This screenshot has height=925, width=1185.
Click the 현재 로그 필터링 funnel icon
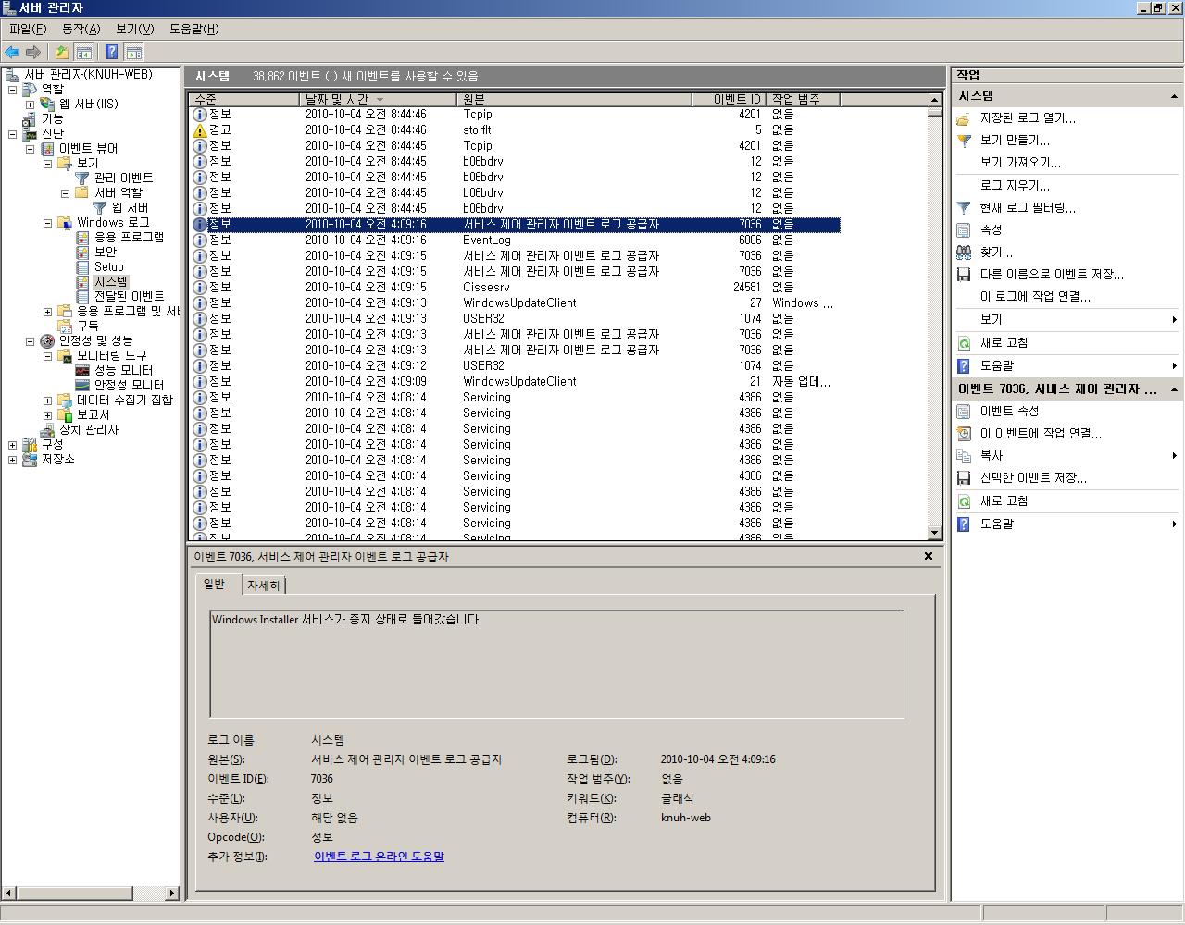[x=964, y=208]
